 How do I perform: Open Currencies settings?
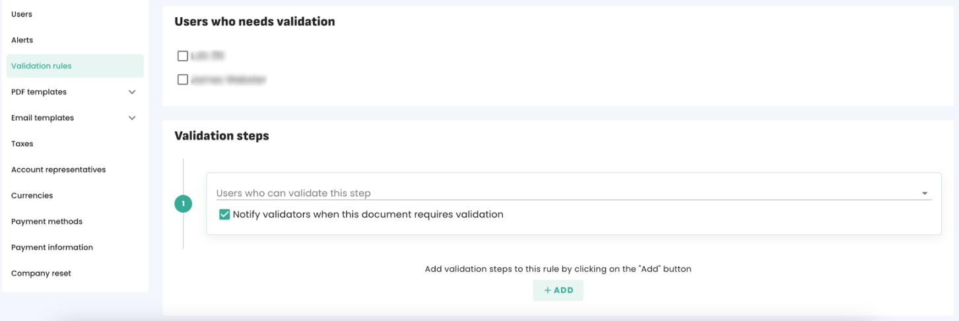coord(32,196)
